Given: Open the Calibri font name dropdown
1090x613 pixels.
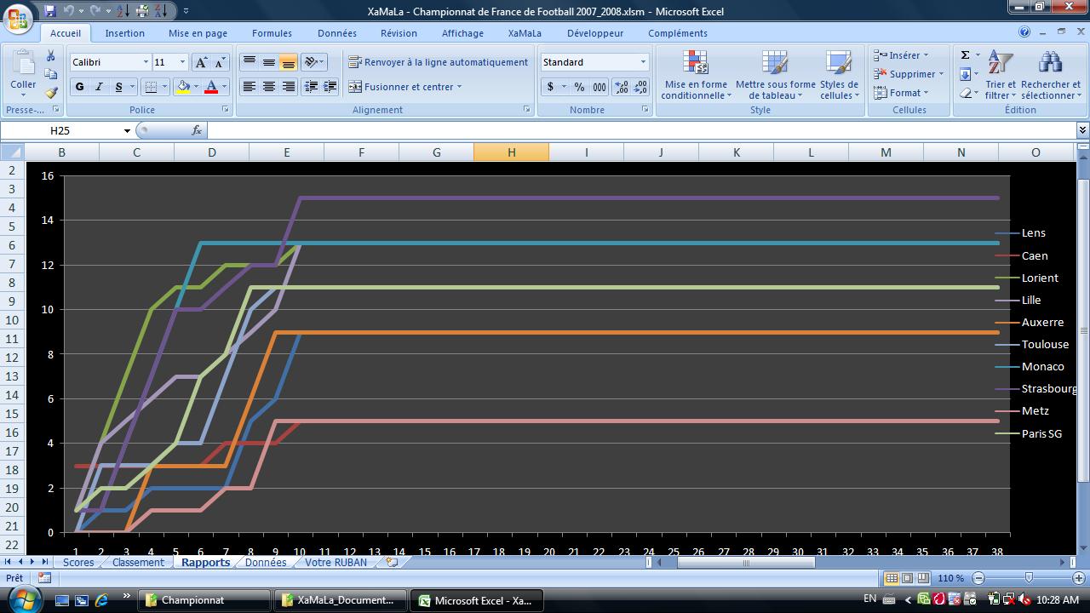Looking at the screenshot, I should 146,62.
